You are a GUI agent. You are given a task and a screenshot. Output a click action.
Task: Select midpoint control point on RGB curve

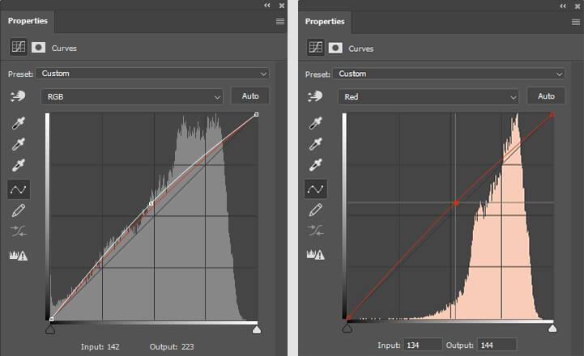click(x=151, y=203)
